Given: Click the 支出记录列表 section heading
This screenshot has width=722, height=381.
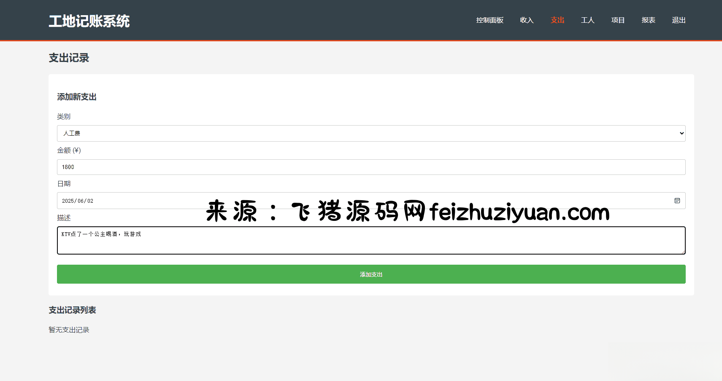Looking at the screenshot, I should click(72, 310).
